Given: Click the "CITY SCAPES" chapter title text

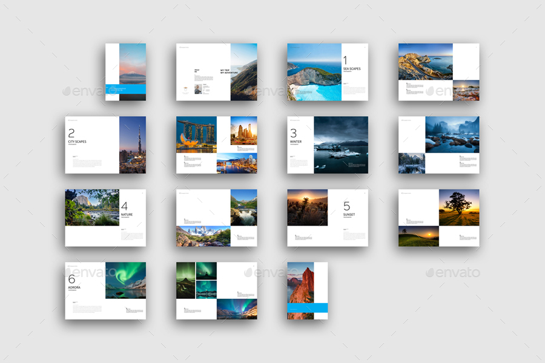Looking at the screenshot, I should [78, 142].
